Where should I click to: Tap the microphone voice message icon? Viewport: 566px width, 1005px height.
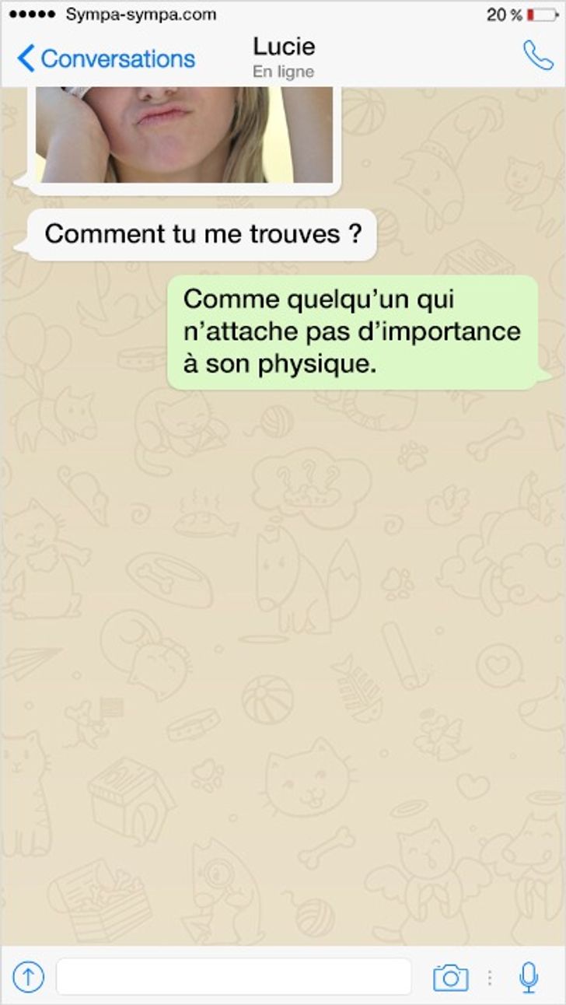(529, 976)
